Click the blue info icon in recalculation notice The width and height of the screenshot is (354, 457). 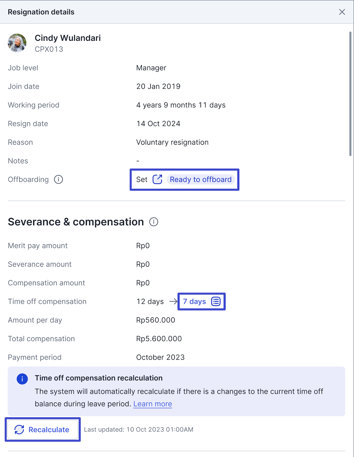point(22,379)
